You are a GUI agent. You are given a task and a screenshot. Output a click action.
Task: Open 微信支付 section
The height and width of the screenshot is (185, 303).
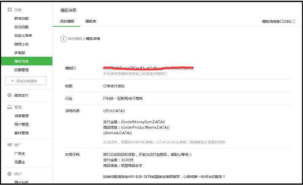21,95
